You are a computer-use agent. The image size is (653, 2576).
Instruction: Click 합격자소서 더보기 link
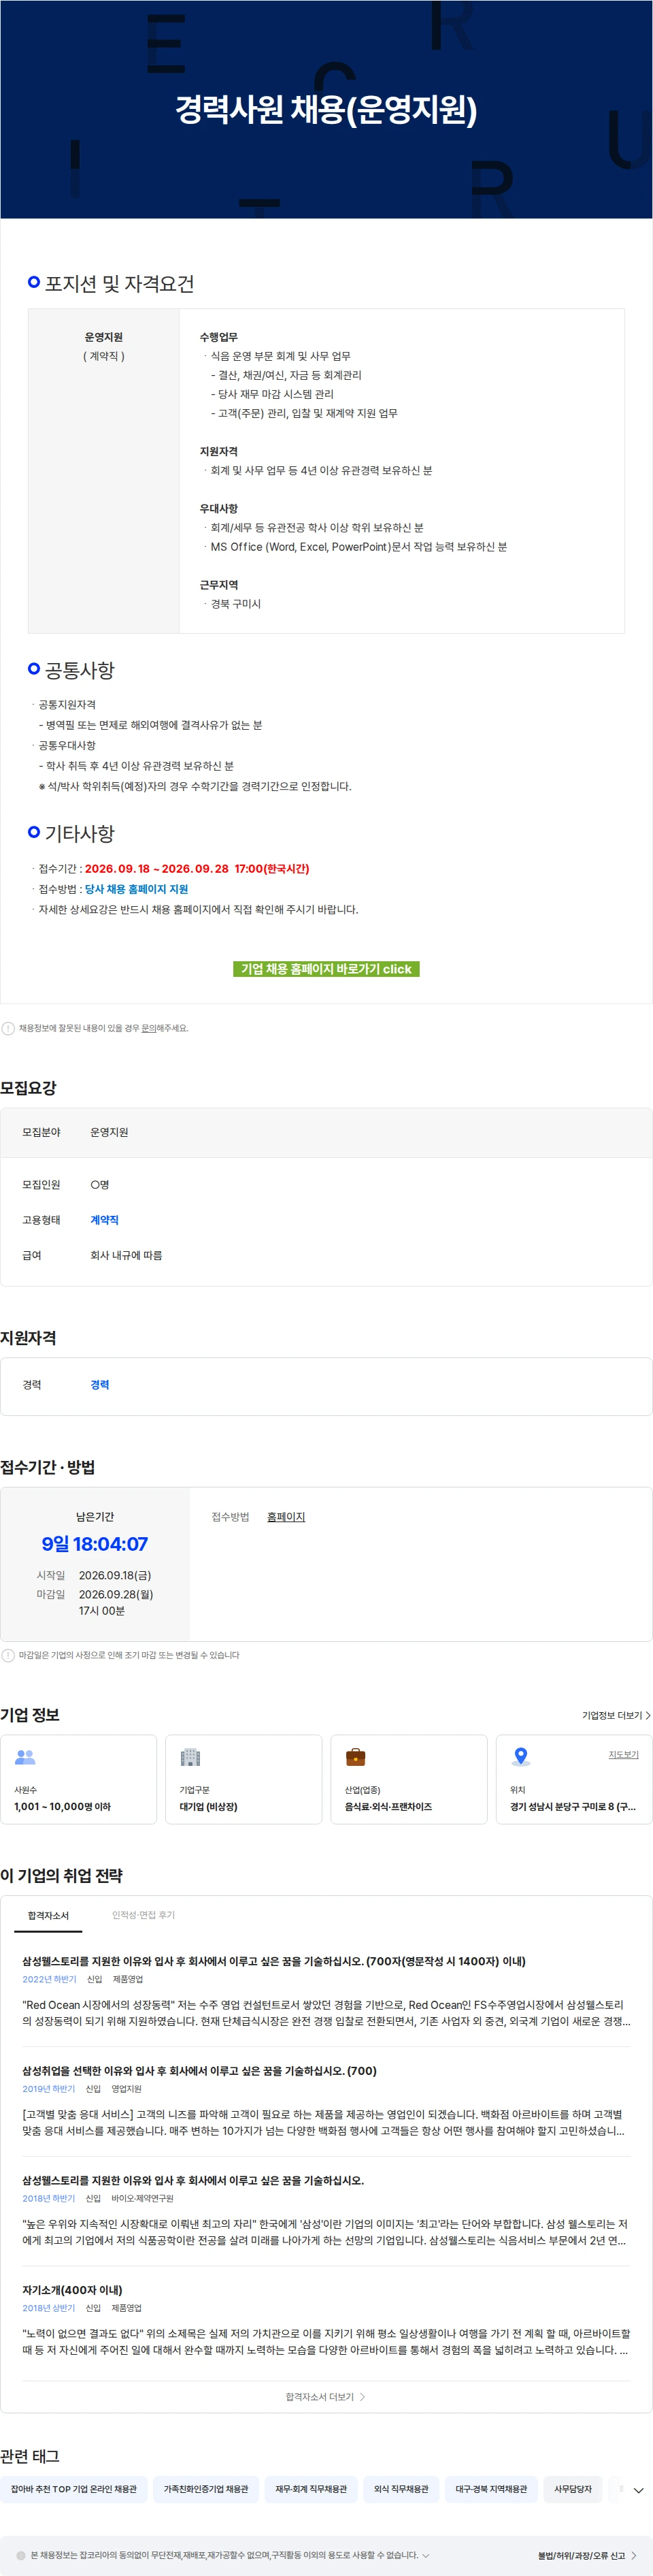click(x=326, y=2397)
